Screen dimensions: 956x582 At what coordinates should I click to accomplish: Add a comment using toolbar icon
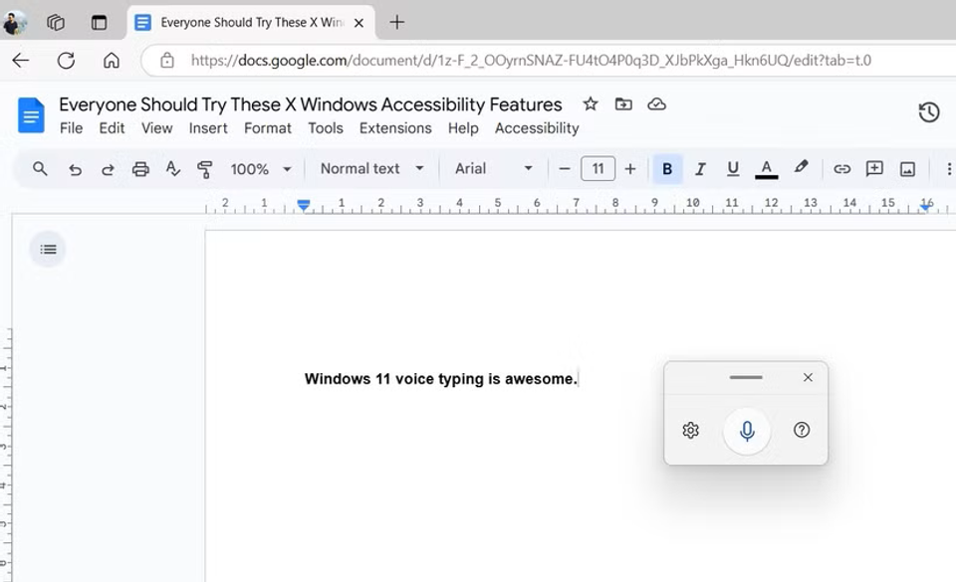click(874, 169)
